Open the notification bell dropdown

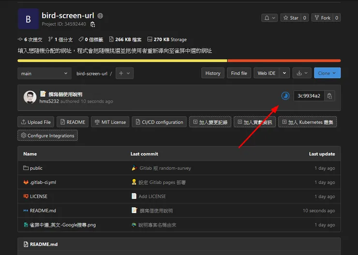269,18
